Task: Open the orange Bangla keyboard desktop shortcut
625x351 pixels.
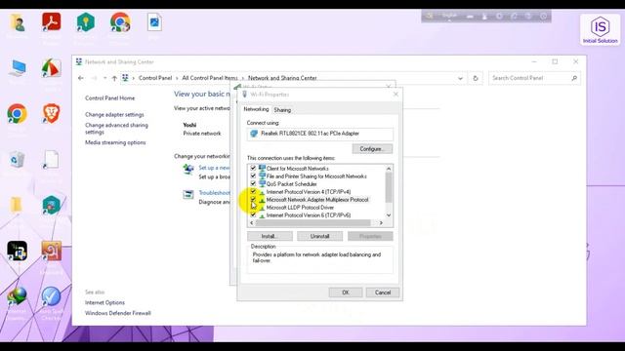Action: coord(52,252)
